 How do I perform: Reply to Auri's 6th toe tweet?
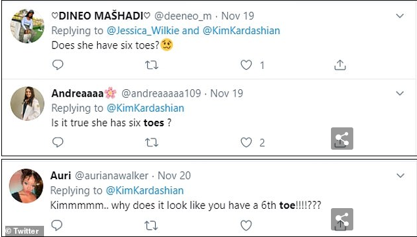click(x=56, y=225)
